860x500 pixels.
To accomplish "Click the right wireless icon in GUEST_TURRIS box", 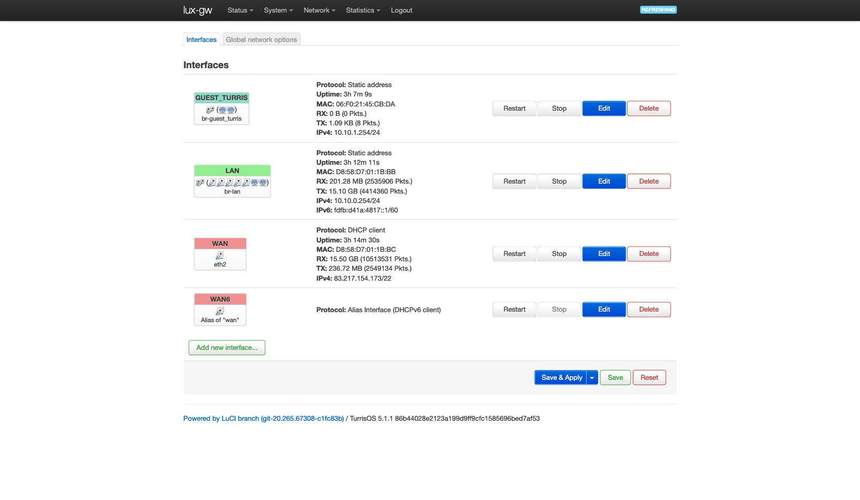I will pos(231,110).
